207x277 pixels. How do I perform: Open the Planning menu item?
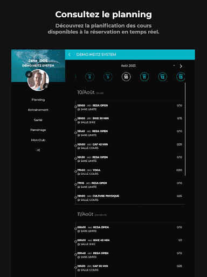tap(38, 100)
